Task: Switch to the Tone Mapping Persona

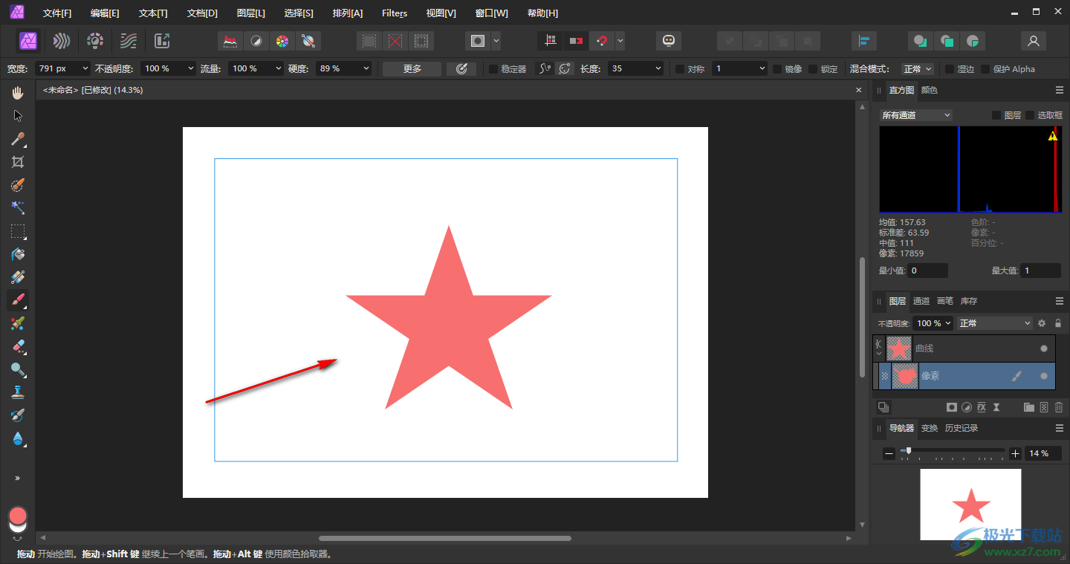Action: (x=129, y=41)
